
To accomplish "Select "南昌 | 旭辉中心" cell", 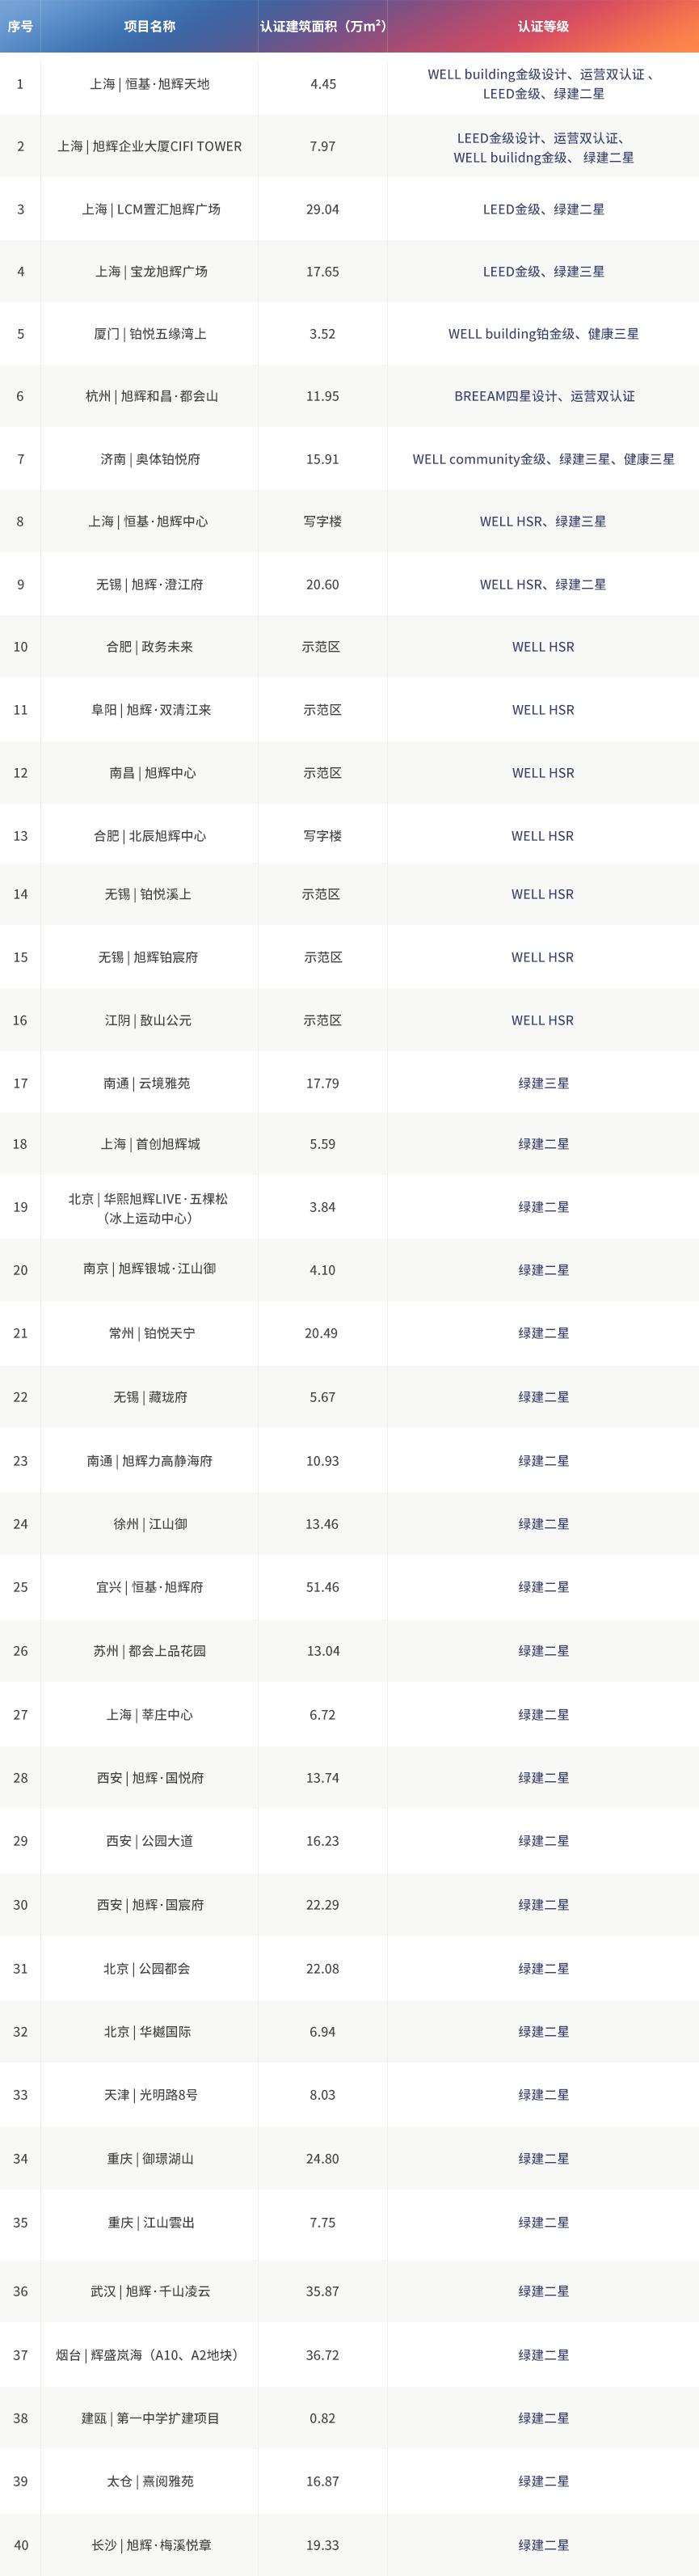I will (152, 773).
